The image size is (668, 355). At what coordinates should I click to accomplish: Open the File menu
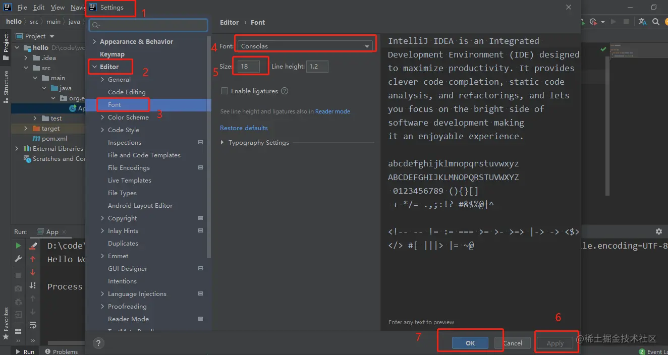tap(22, 8)
